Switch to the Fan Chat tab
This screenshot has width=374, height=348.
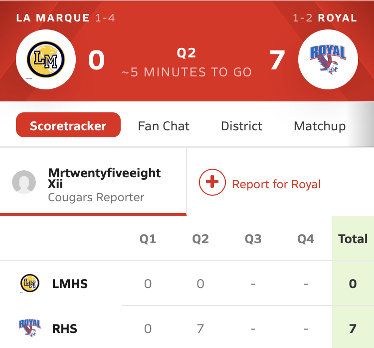click(x=164, y=125)
